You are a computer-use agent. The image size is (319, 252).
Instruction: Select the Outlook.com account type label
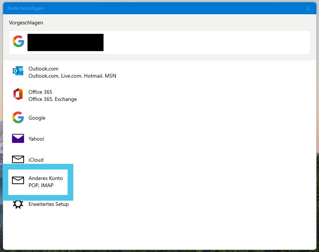[x=43, y=69]
